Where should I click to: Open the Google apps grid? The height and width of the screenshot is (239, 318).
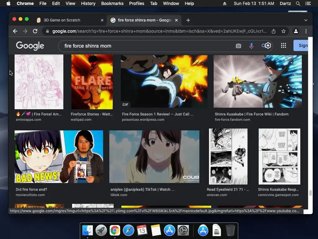pyautogui.click(x=284, y=45)
